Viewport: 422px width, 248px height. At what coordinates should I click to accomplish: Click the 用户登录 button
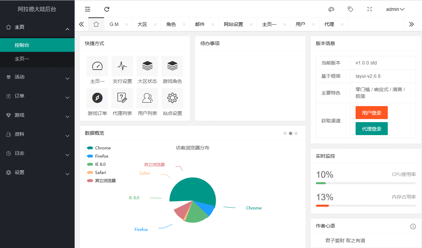(x=371, y=112)
